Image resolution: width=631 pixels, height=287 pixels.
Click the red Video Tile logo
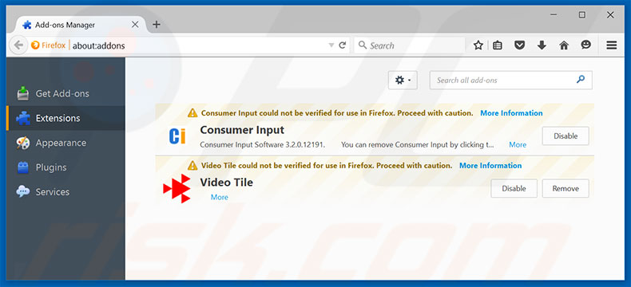tap(177, 188)
